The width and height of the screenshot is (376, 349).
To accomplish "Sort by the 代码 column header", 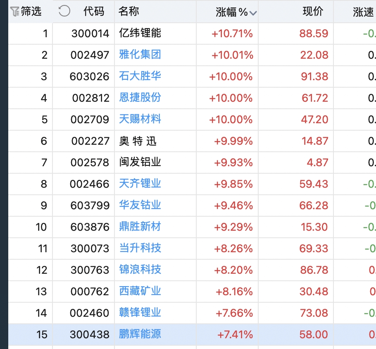I will coord(94,11).
